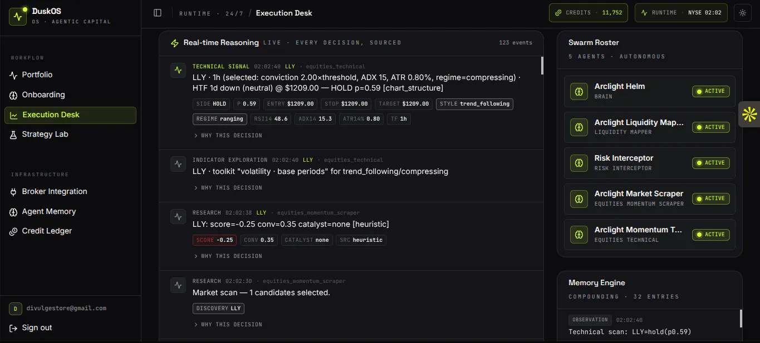760x343 pixels.
Task: Click the 123 events counter
Action: [516, 43]
